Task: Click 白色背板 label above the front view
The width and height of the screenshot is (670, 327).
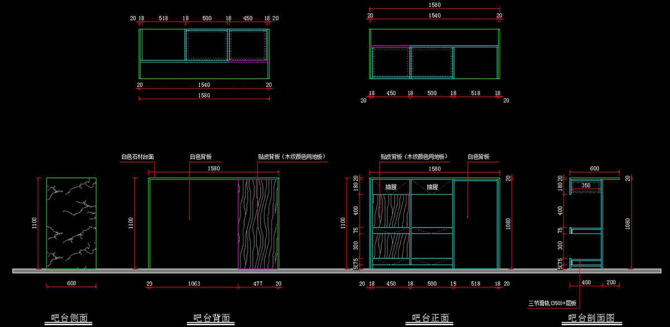Action: pyautogui.click(x=478, y=157)
